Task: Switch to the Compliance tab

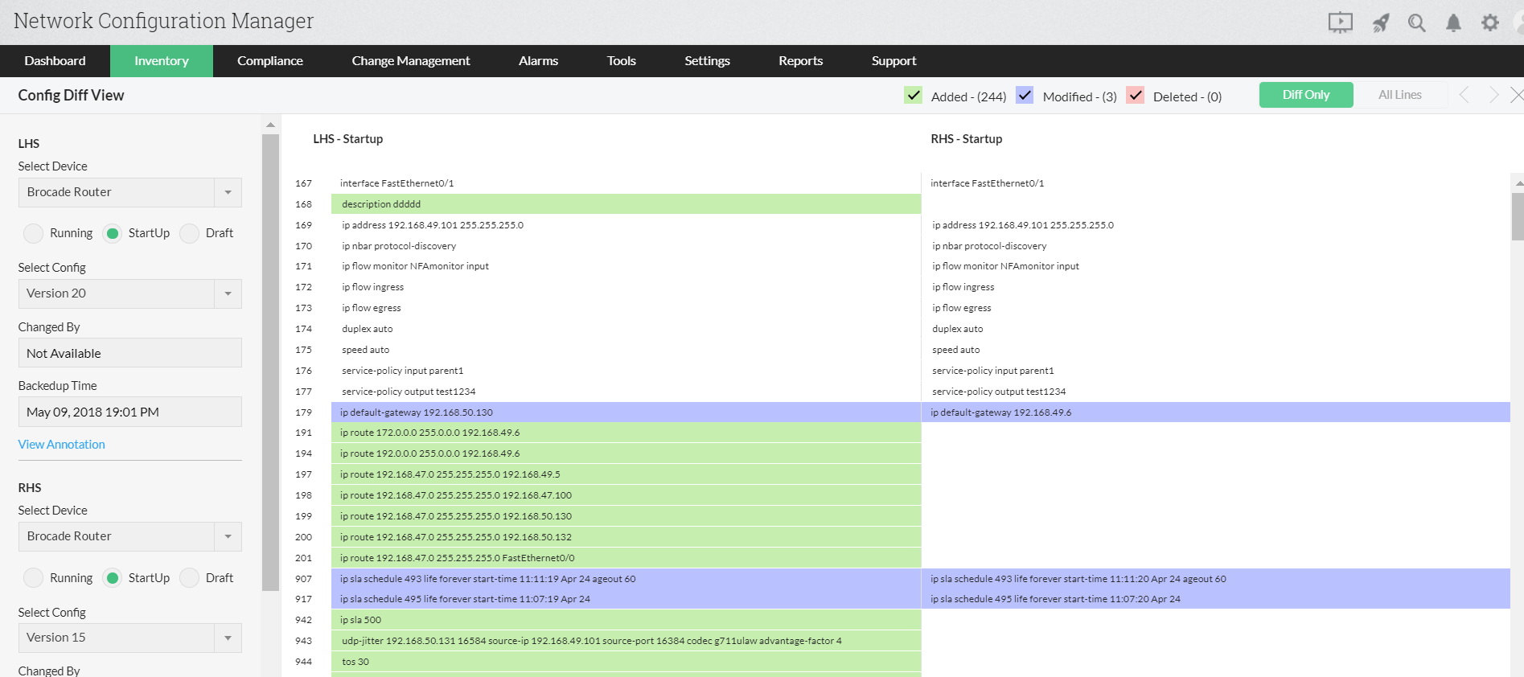Action: (x=269, y=61)
